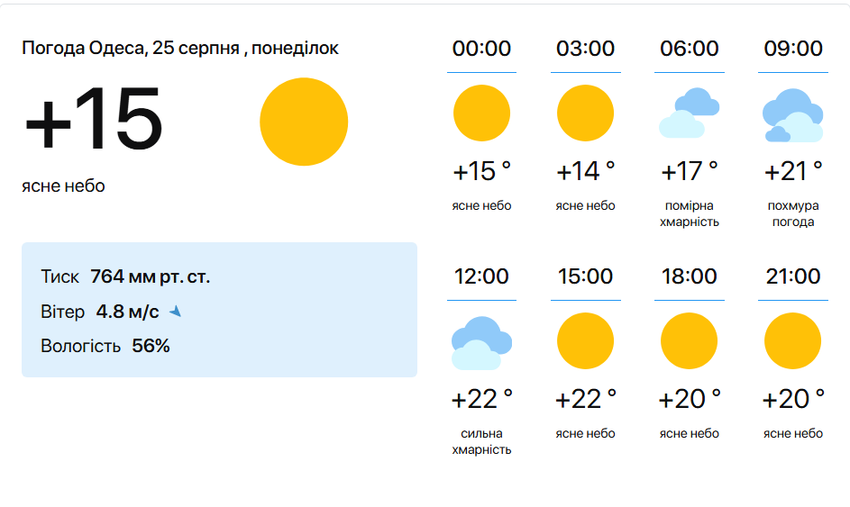Viewport: 850px width, 507px height.
Task: Select the 00:00 time slot heading
Action: pyautogui.click(x=481, y=49)
